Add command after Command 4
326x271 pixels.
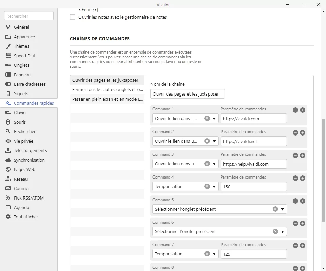[303, 178]
